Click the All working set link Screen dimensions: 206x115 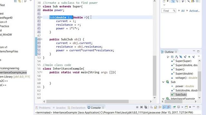click(183, 11)
